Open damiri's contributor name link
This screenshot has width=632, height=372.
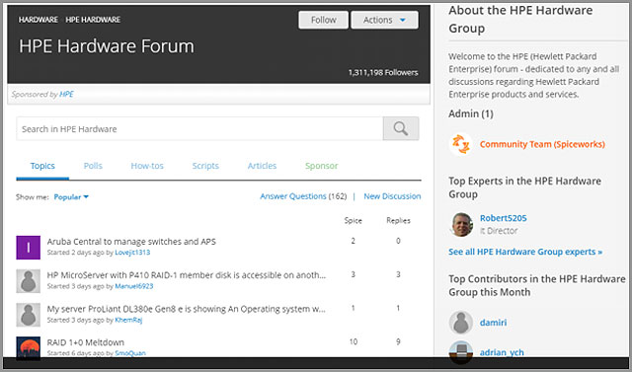[x=493, y=323]
